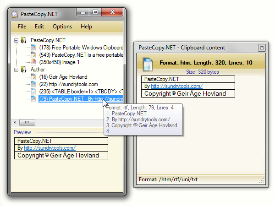Click the PasteCopy.NET app icon in title bar
The height and width of the screenshot is (206, 275).
pyautogui.click(x=15, y=14)
